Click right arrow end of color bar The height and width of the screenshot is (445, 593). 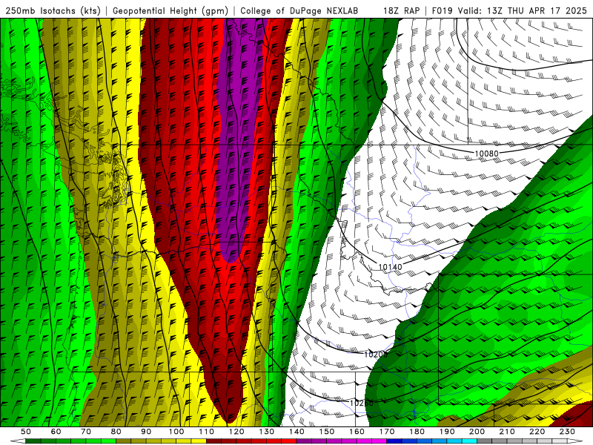point(575,441)
